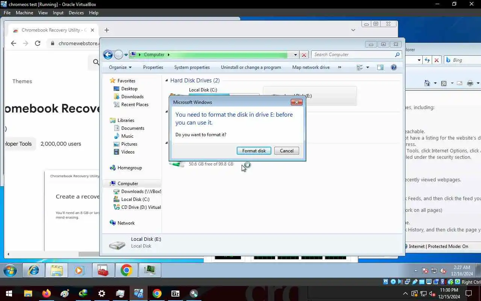
Task: Select Network in navigation pane
Action: [x=126, y=223]
